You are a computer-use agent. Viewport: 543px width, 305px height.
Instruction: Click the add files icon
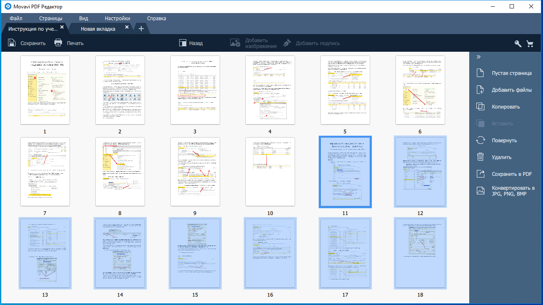(x=480, y=90)
